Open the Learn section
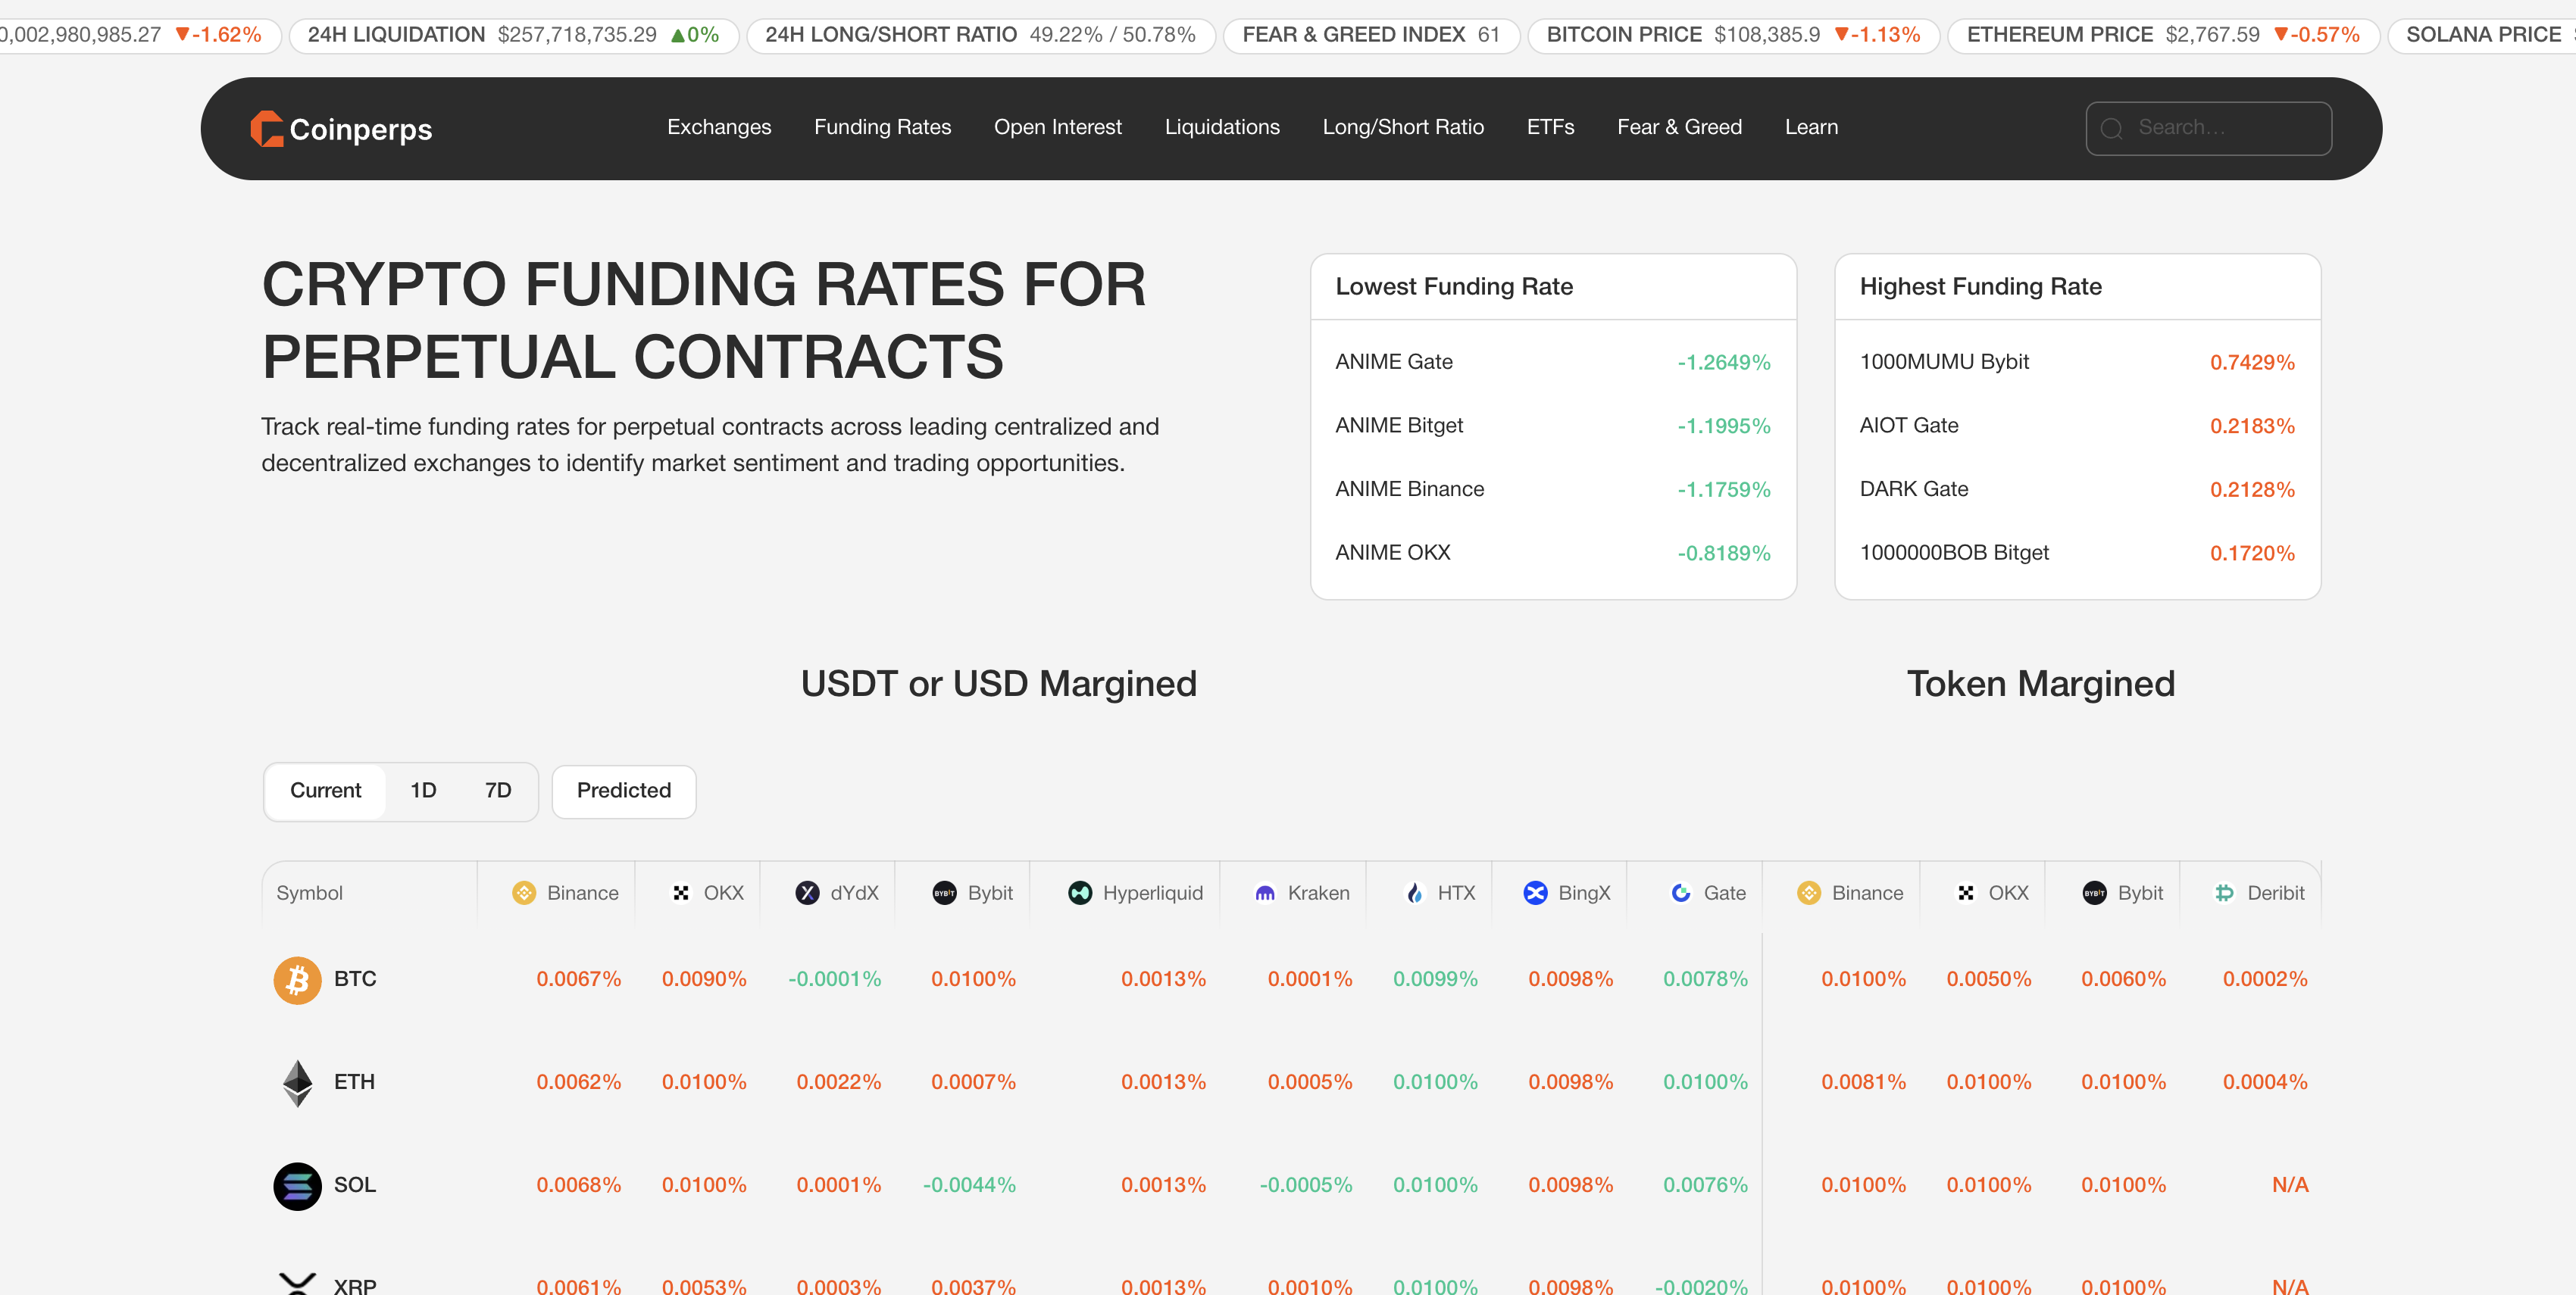The width and height of the screenshot is (2576, 1295). click(1811, 127)
